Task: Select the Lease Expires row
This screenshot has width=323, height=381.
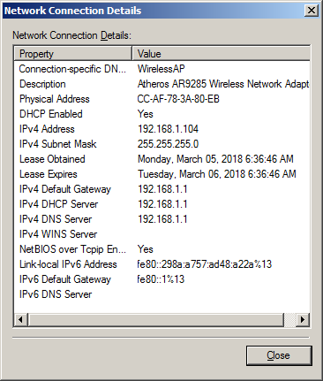Action: [161, 174]
